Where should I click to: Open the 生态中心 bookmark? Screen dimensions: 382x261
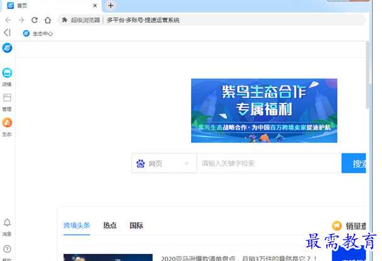pyautogui.click(x=38, y=33)
